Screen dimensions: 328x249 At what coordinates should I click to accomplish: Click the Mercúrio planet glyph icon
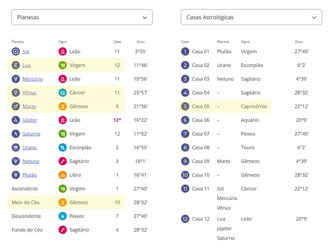(16, 79)
